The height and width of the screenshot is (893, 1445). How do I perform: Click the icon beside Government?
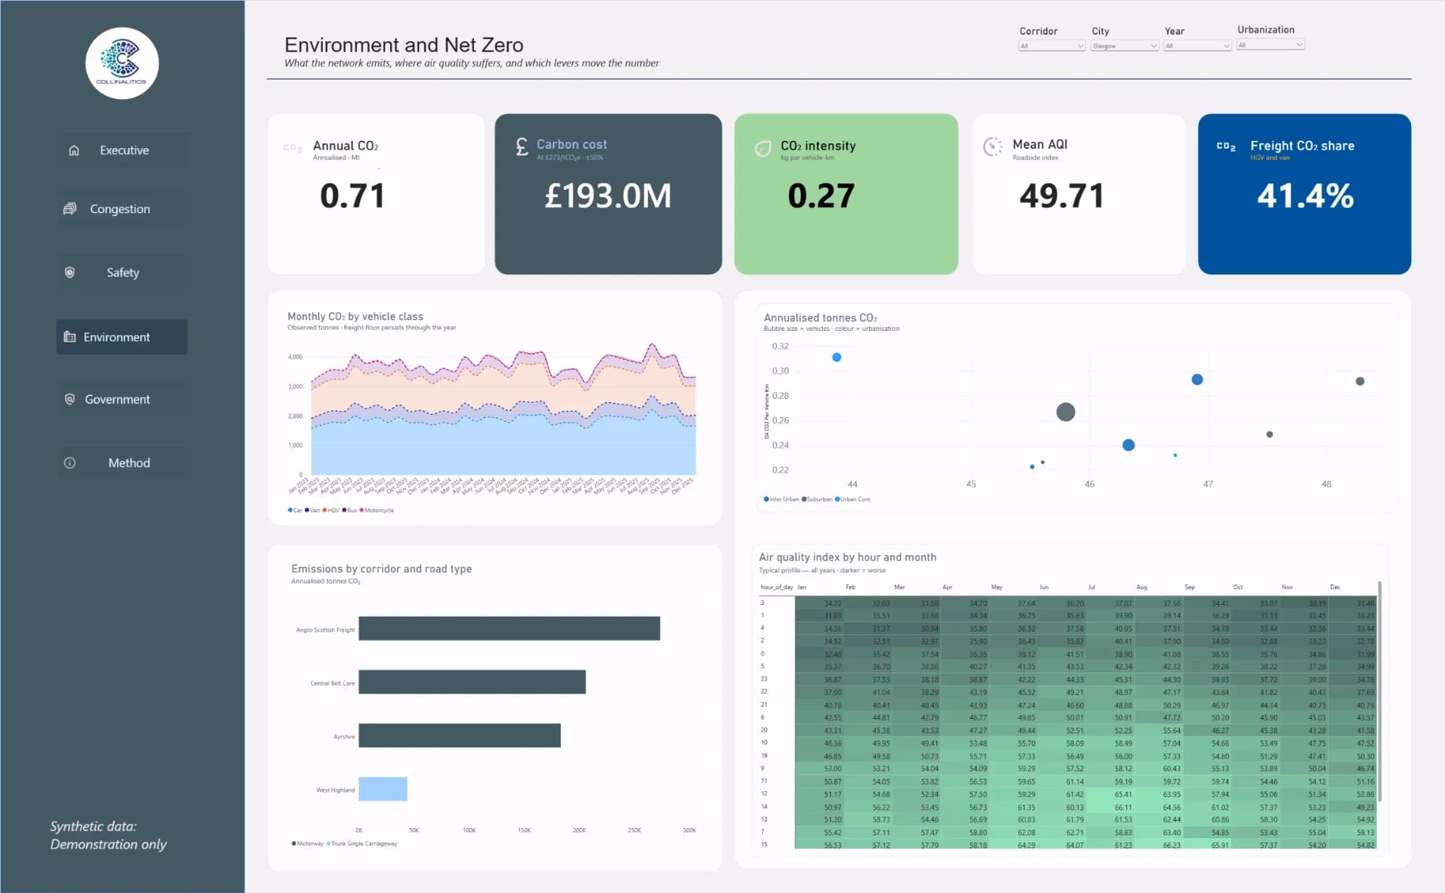[70, 399]
